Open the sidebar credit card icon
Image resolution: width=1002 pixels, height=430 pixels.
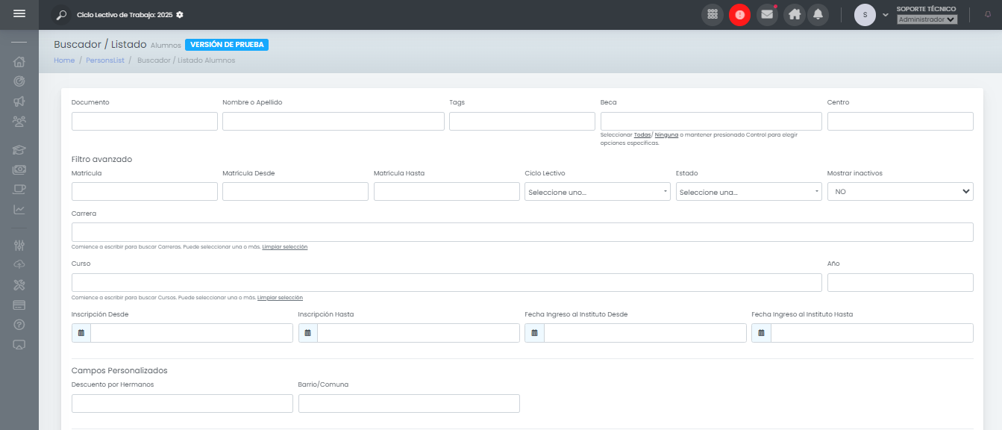click(x=19, y=305)
